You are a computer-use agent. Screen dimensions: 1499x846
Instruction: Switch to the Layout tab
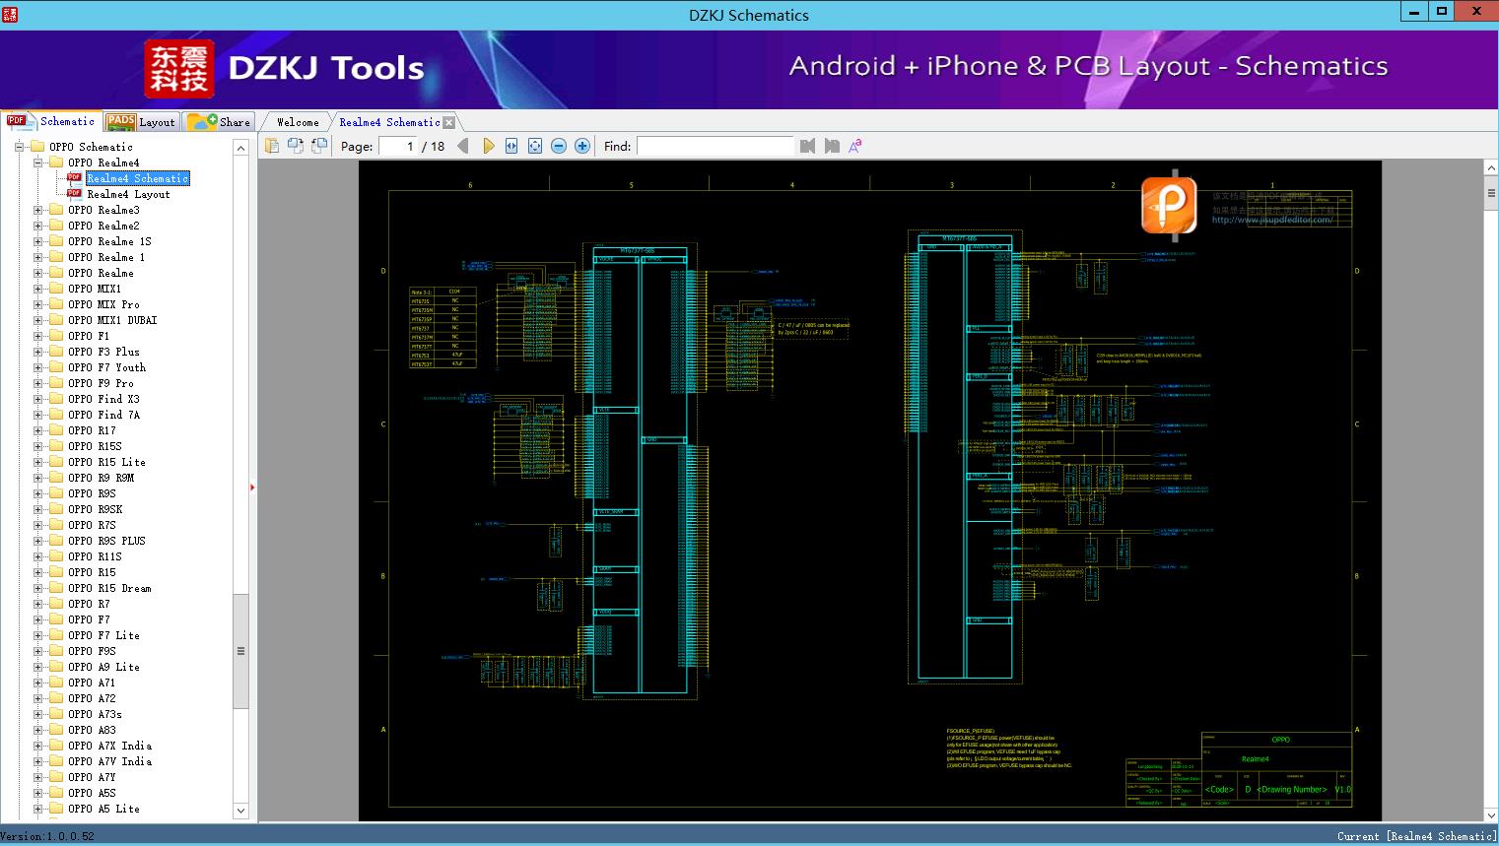coord(141,121)
